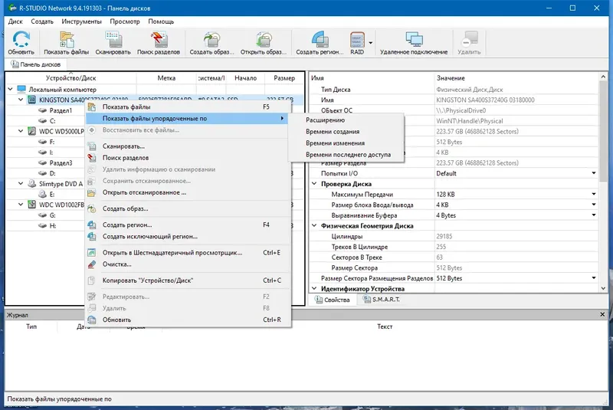The width and height of the screenshot is (613, 410).
Task: Choose Очистка... in context menu
Action: [x=188, y=264]
